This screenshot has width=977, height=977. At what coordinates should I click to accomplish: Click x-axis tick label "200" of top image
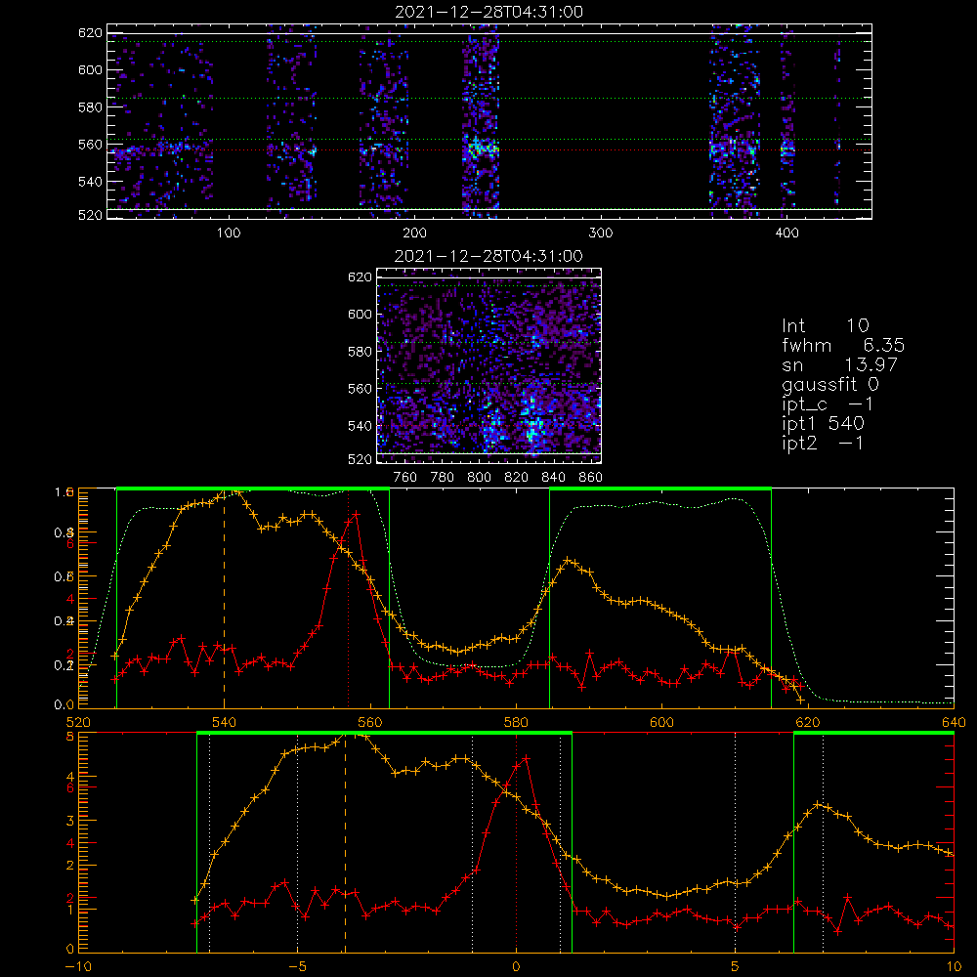414,233
